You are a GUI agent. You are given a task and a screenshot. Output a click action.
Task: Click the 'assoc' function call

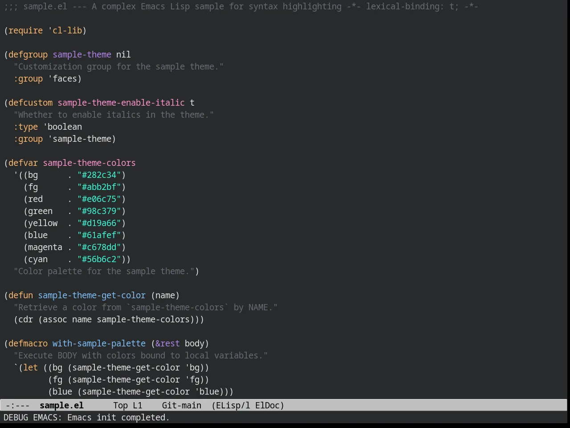[x=55, y=319]
